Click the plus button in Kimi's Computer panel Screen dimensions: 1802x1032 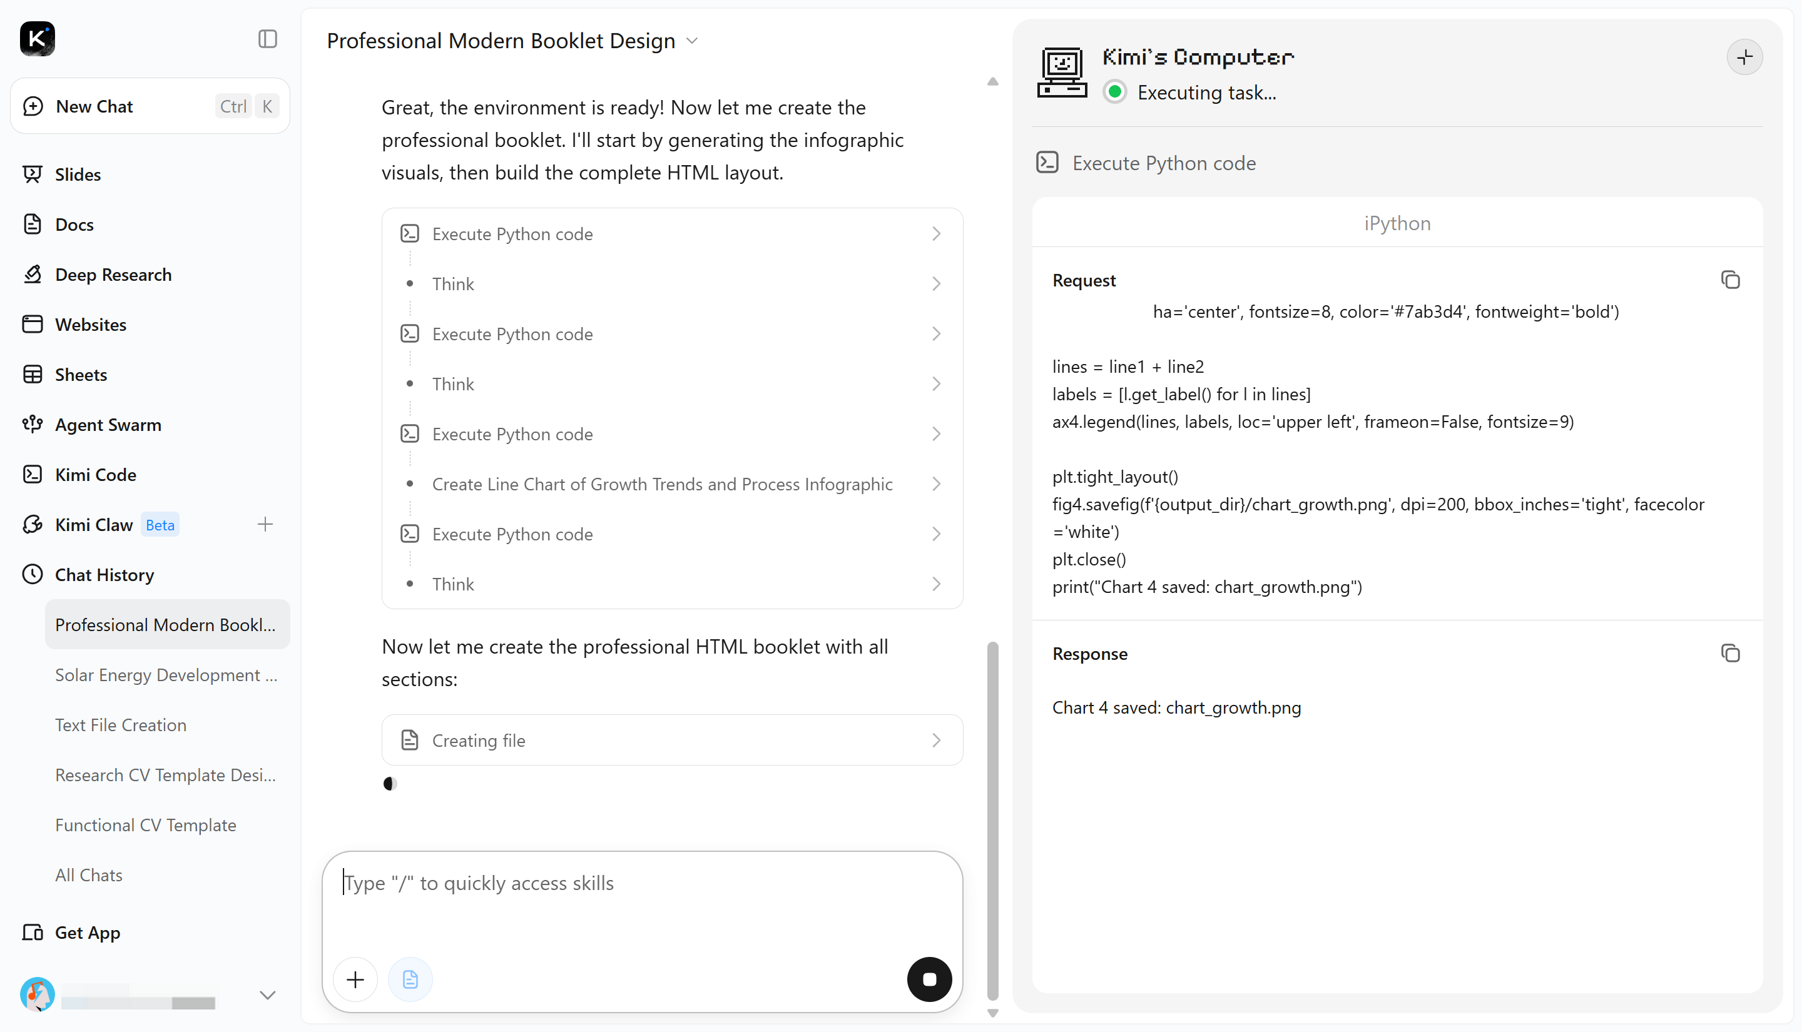[x=1745, y=58]
